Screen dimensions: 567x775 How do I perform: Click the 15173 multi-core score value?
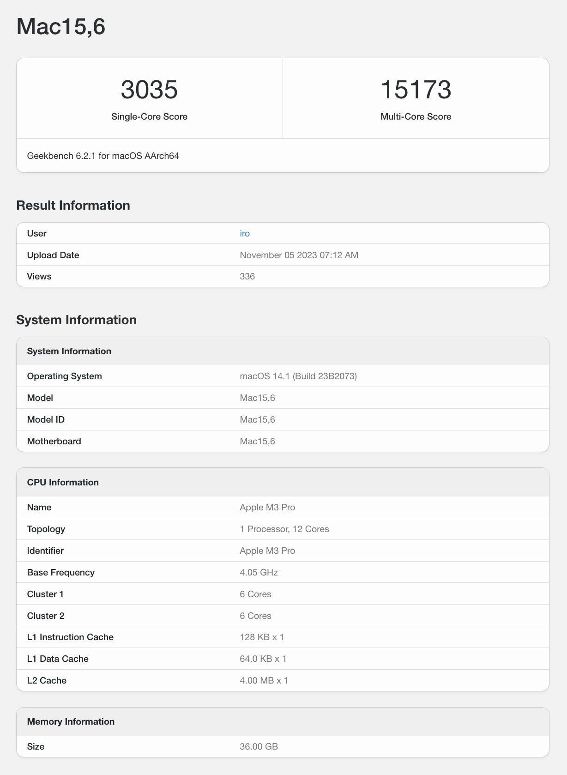416,90
